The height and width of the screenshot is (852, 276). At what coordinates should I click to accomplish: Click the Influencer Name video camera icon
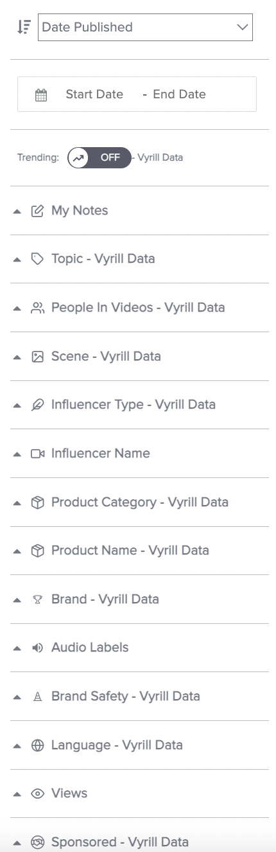coord(37,454)
